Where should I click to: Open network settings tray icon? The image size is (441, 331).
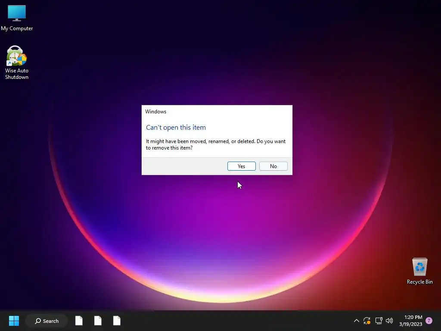tap(379, 321)
